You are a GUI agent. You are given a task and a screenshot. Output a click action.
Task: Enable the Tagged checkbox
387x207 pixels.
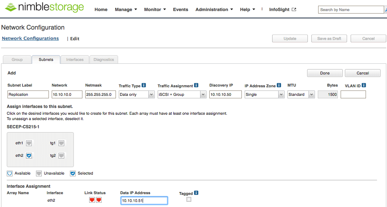point(189,200)
